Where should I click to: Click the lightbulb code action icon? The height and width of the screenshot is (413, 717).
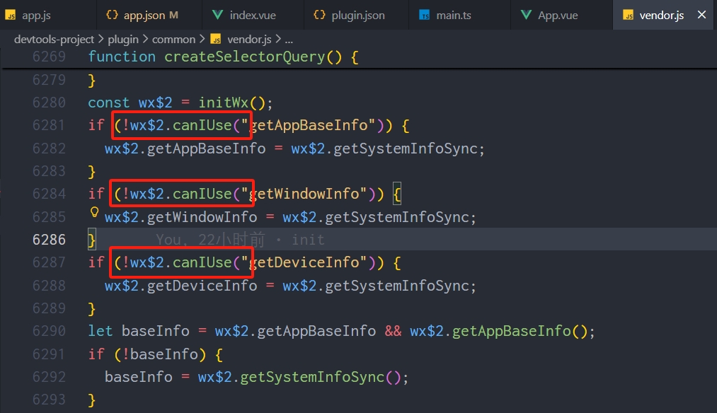(x=94, y=212)
